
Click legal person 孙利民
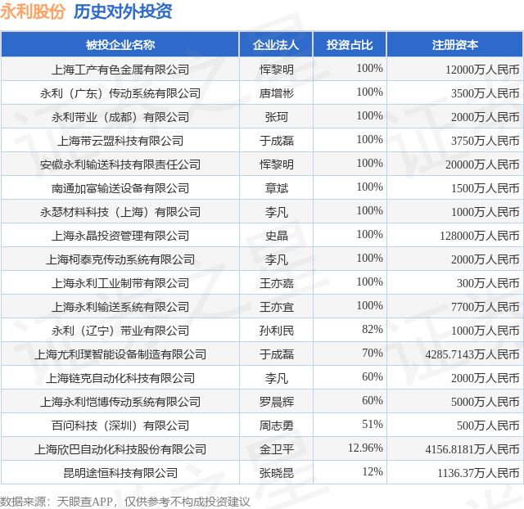(277, 331)
